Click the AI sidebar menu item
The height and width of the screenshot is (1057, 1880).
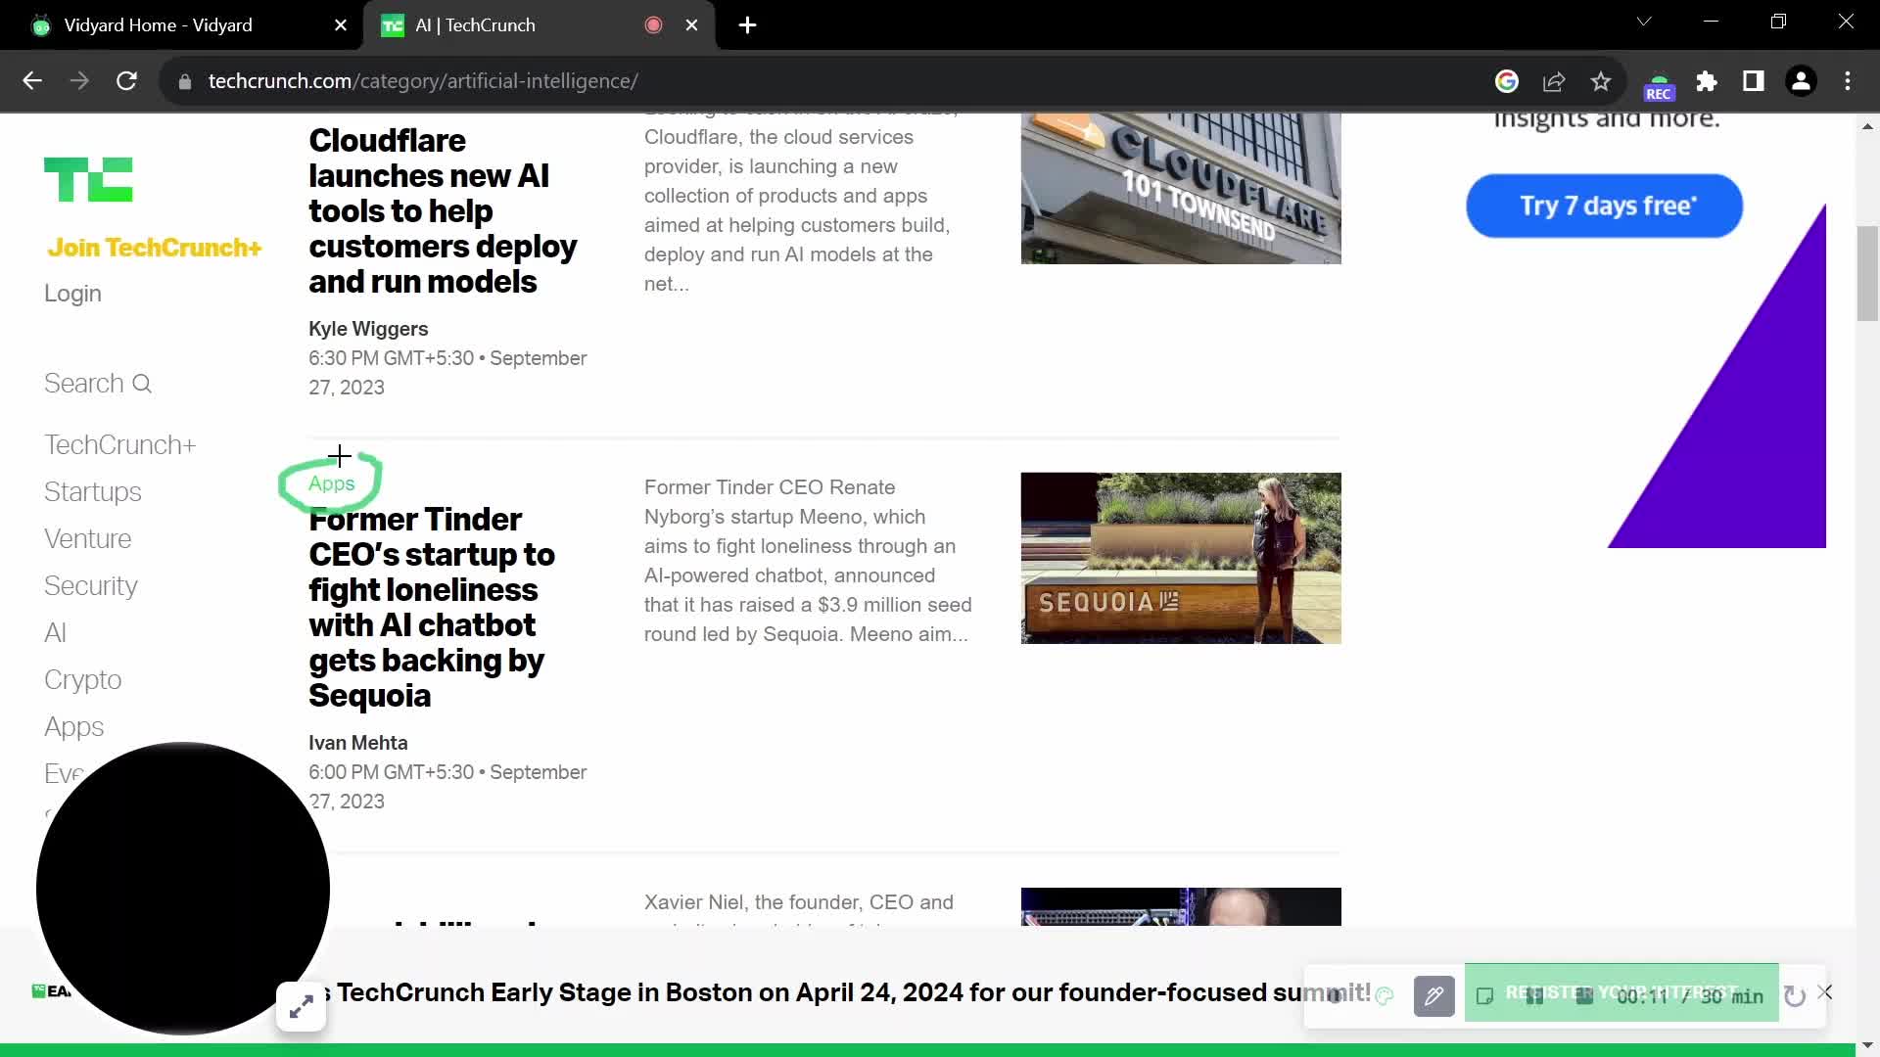pyautogui.click(x=54, y=632)
